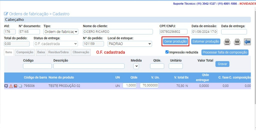Open the Local de estoque dropdown

click(x=130, y=44)
